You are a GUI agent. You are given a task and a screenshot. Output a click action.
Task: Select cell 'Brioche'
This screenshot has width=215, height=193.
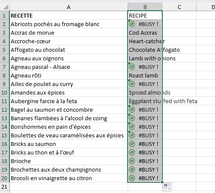click(69, 161)
